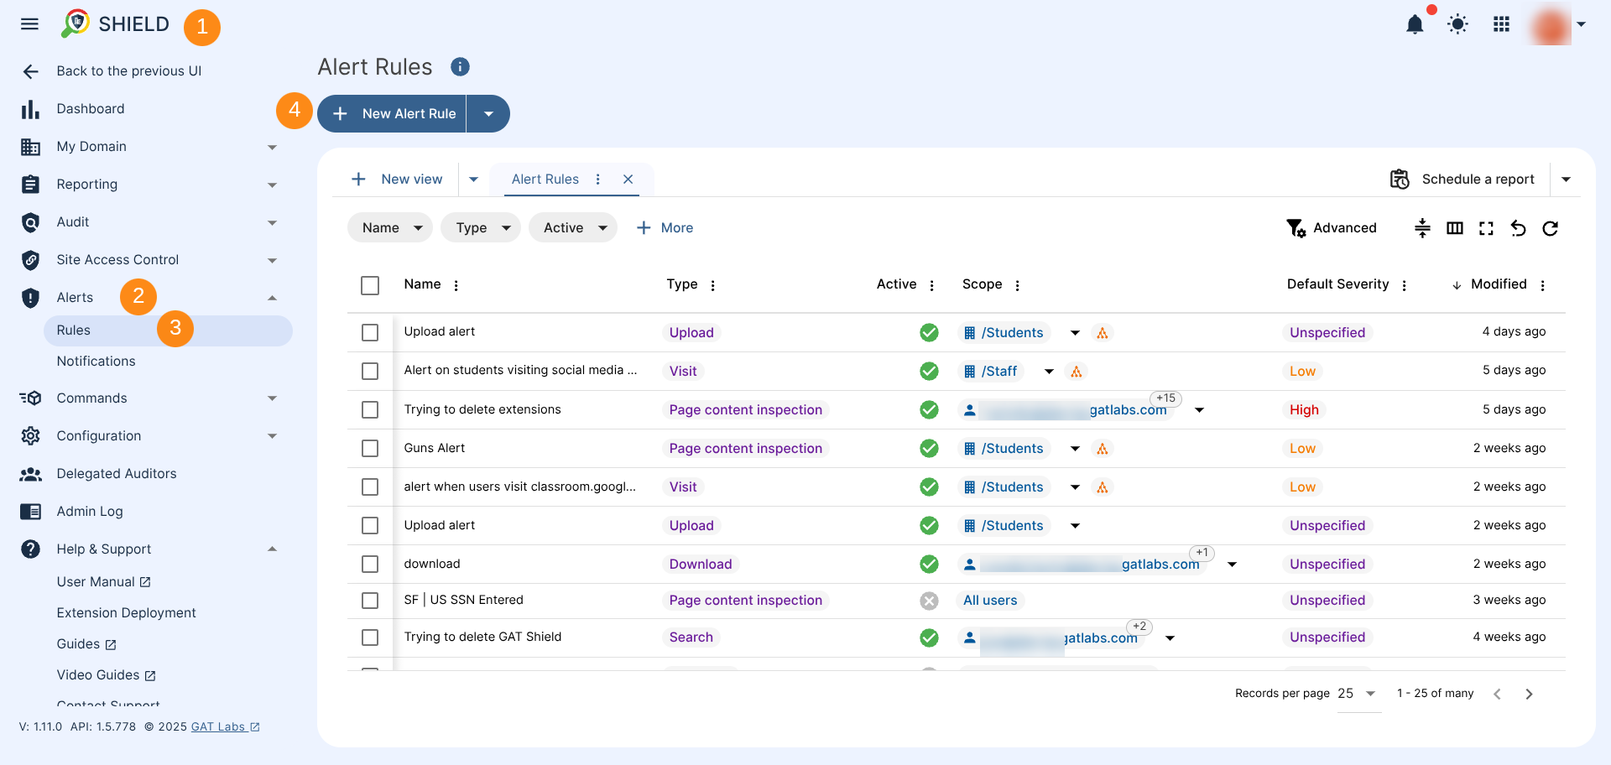
Task: Click the Page content inspection tag on Guns Alert
Action: pyautogui.click(x=746, y=449)
